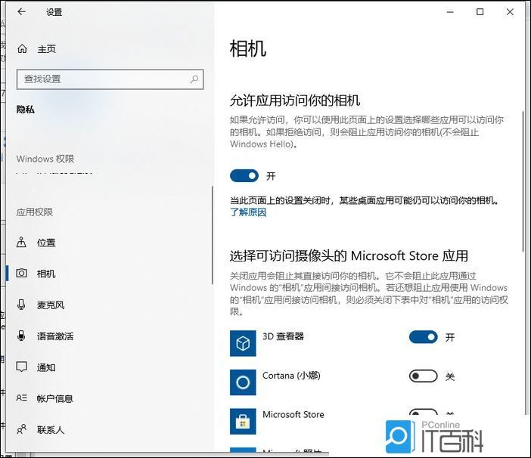Click the 麦克风 microphone icon
This screenshot has width=531, height=458.
pos(21,305)
